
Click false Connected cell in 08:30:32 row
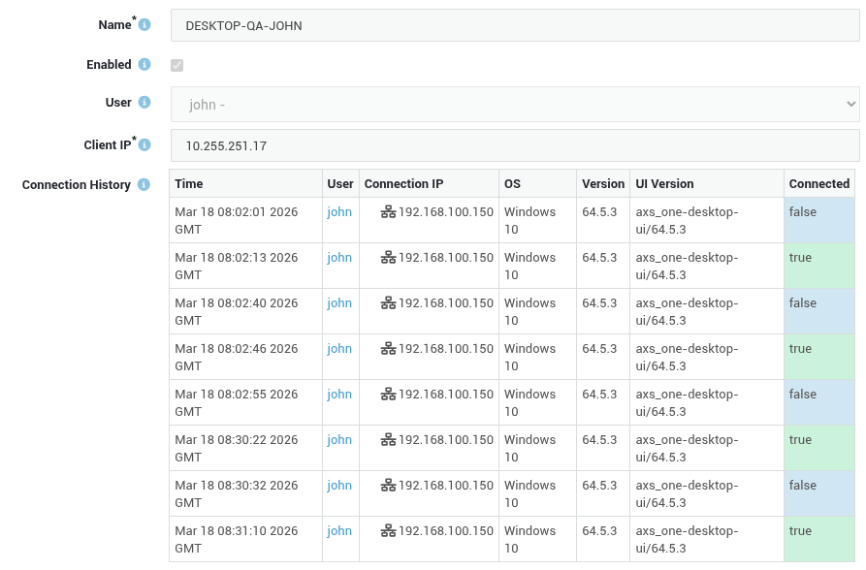point(819,493)
